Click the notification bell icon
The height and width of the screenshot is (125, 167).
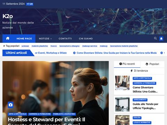pos(161,39)
